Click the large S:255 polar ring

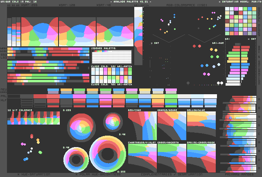[107, 154]
